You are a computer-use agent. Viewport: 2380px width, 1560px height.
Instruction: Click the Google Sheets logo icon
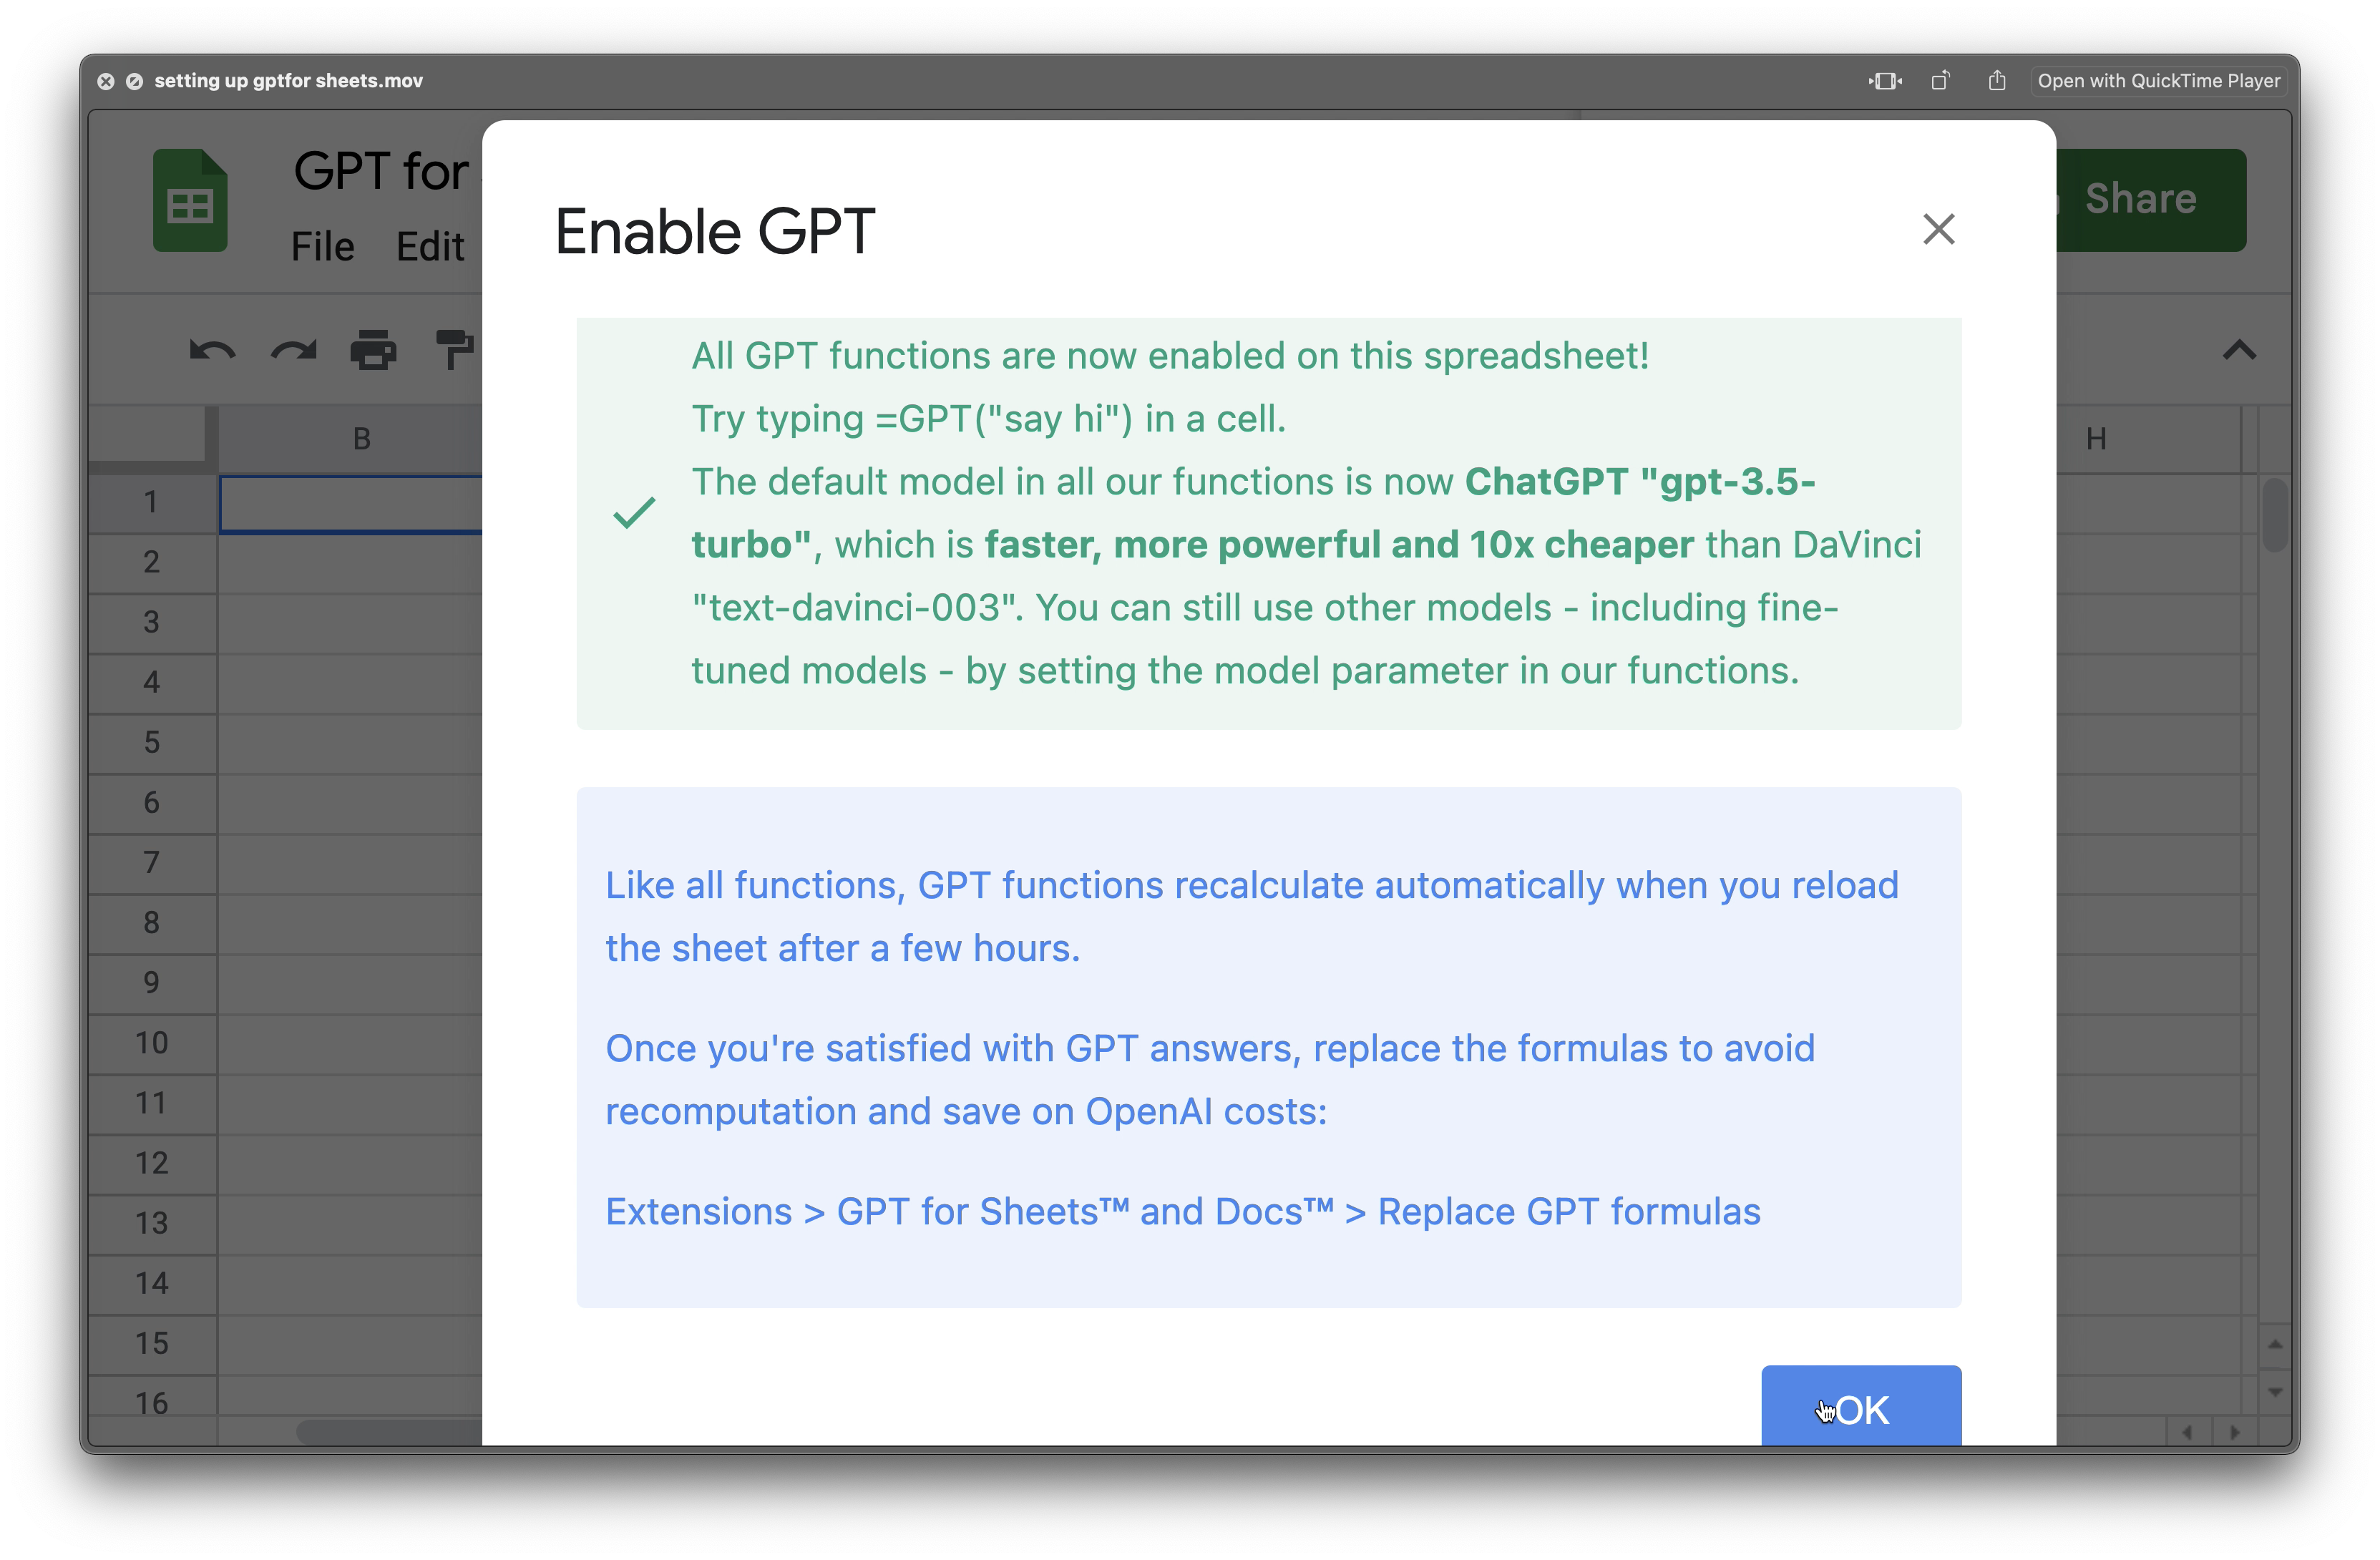[190, 200]
